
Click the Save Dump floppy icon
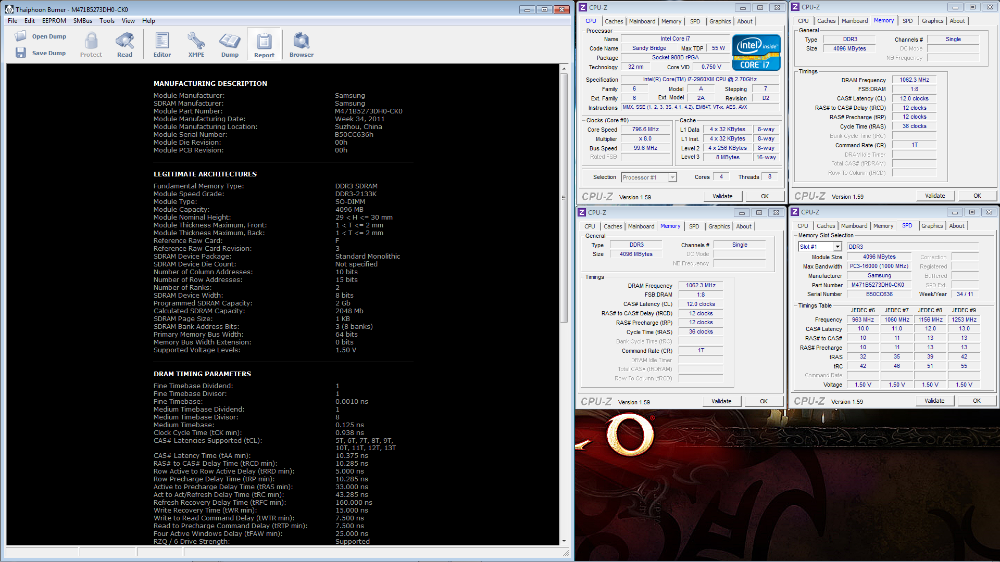21,53
